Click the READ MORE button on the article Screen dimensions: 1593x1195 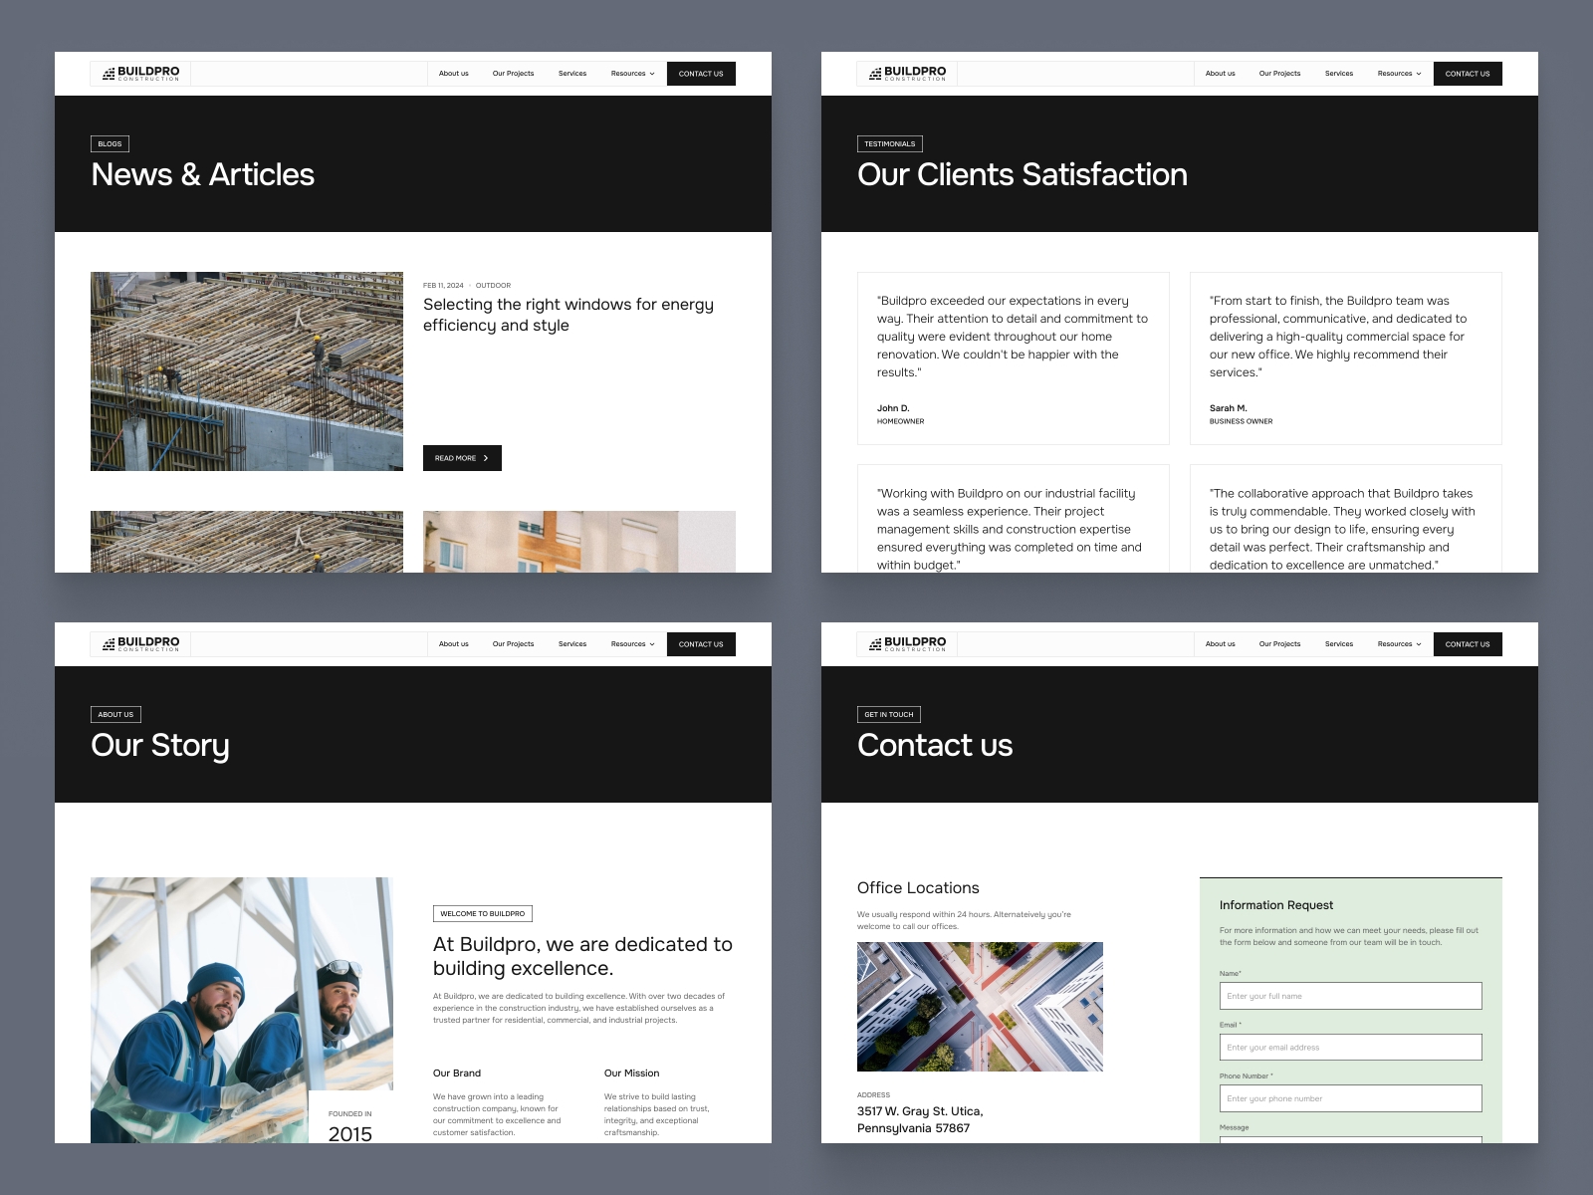[462, 458]
